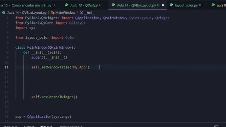This screenshot has height=127, width=226.
Task: Click on QSize,Qt in the QtCore import
Action: coord(77,23)
